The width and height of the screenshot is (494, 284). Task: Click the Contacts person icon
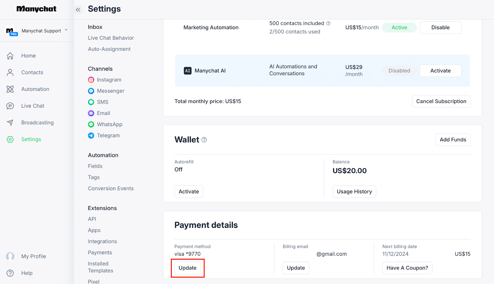point(10,72)
